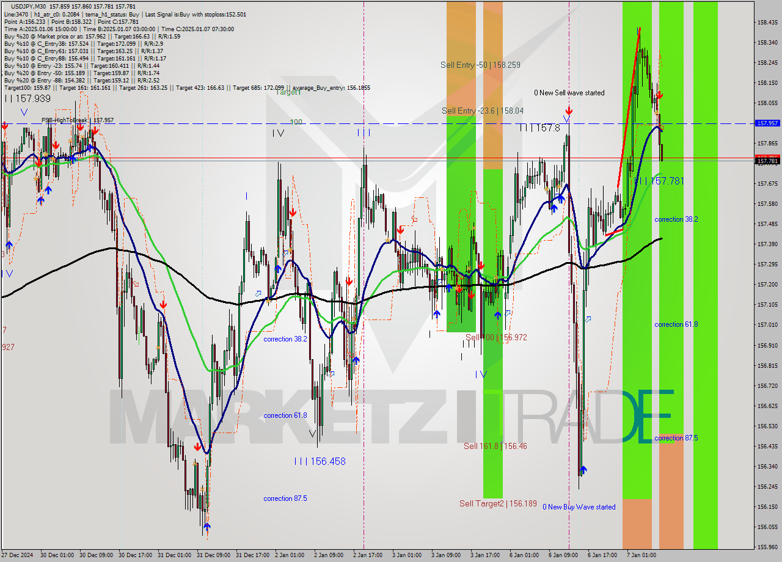Select the 'Sell 100 | 156.972' label
Screen dimensions: 782x562
(496, 337)
